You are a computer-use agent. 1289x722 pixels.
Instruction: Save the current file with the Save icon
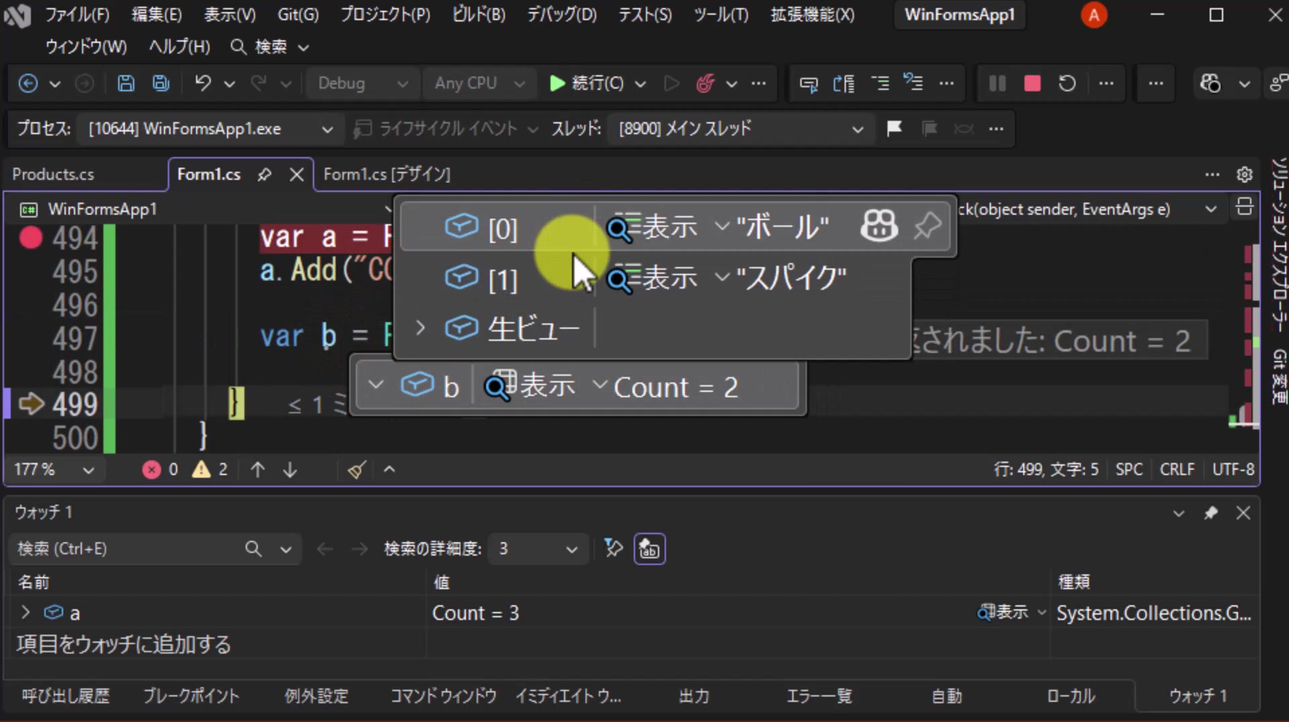tap(126, 83)
